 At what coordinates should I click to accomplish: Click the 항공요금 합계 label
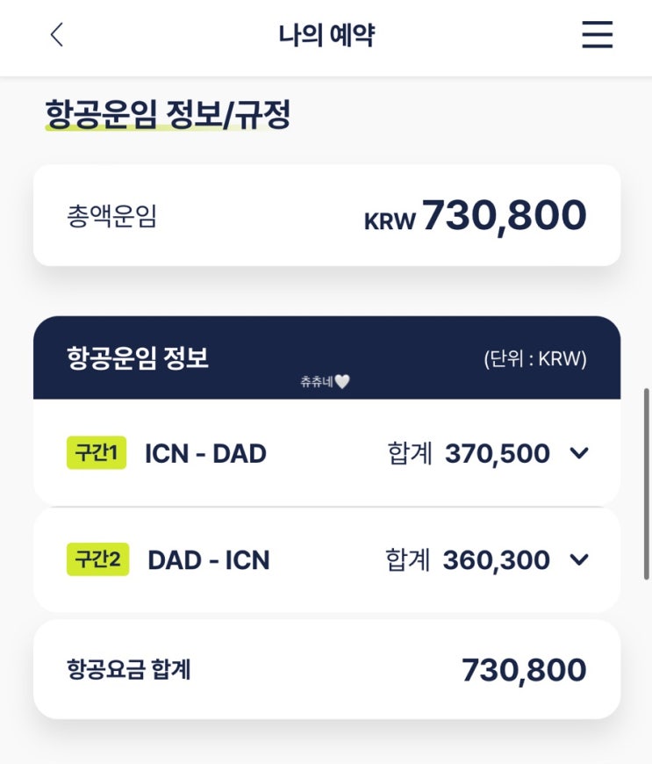point(128,669)
